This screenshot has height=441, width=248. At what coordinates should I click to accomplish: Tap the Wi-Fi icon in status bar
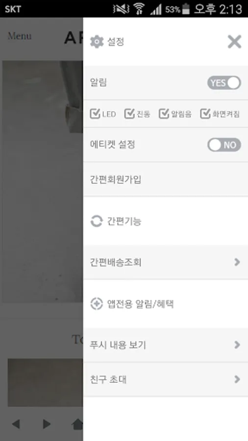[138, 9]
